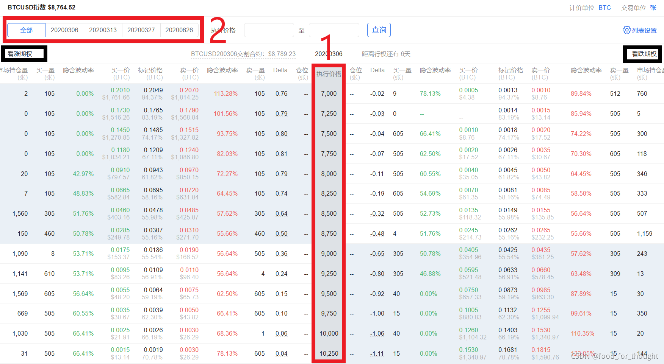This screenshot has height=364, width=664.
Task: Select strike price 9,500 row
Action: coord(329,294)
